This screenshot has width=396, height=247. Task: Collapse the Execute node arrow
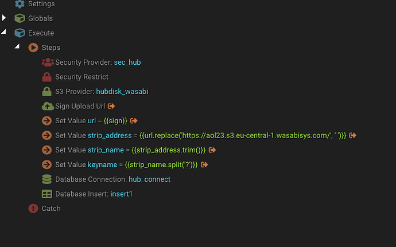[3, 32]
